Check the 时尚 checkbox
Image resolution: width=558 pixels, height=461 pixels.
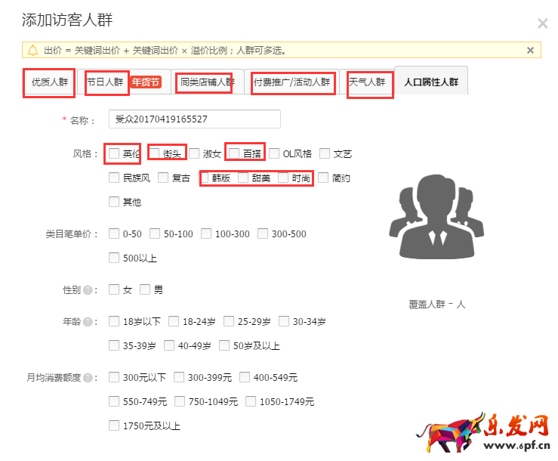(283, 178)
